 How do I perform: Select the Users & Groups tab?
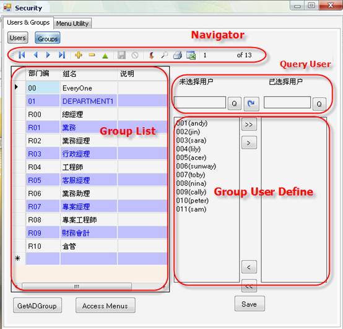click(x=28, y=22)
